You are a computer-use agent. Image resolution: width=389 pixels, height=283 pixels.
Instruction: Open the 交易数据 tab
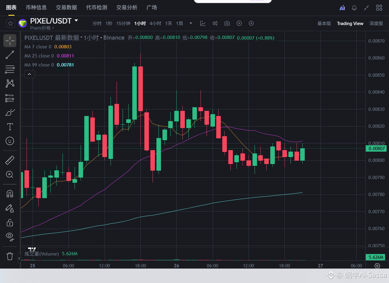tap(66, 8)
